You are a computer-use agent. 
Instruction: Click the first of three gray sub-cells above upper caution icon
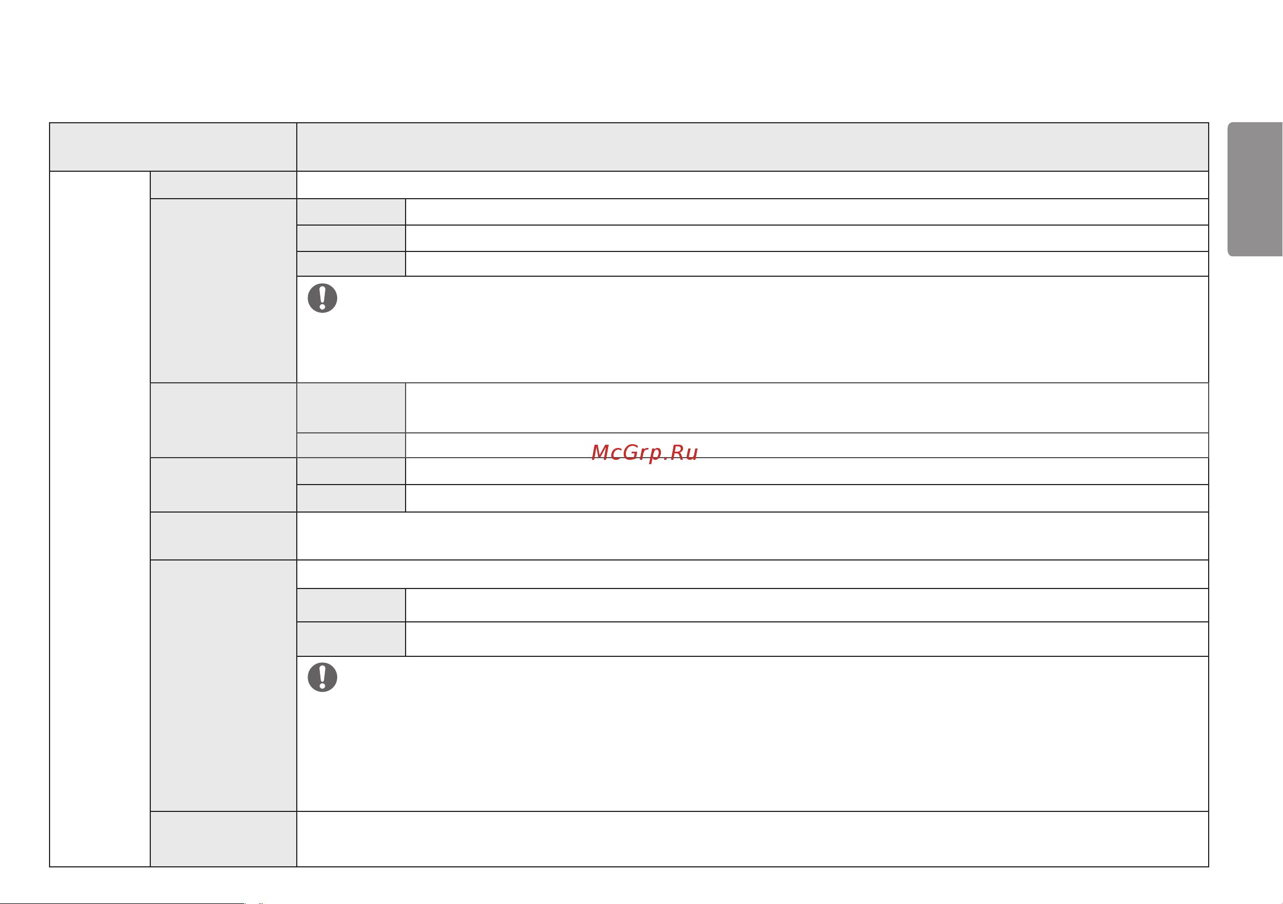coord(351,212)
